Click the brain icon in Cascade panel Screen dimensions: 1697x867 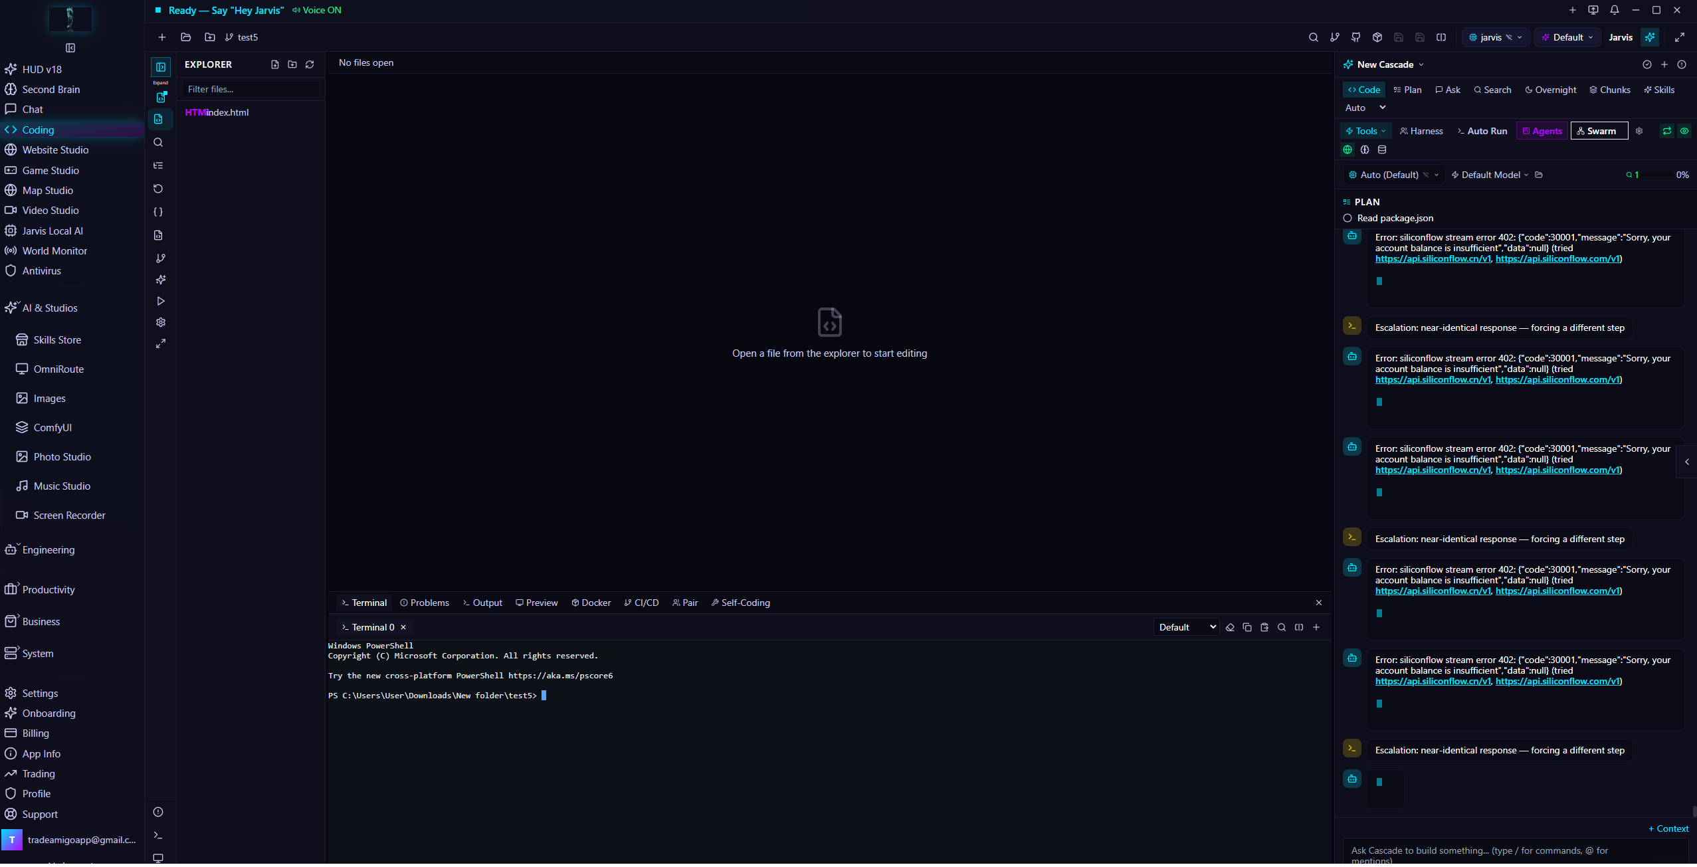coord(1365,149)
